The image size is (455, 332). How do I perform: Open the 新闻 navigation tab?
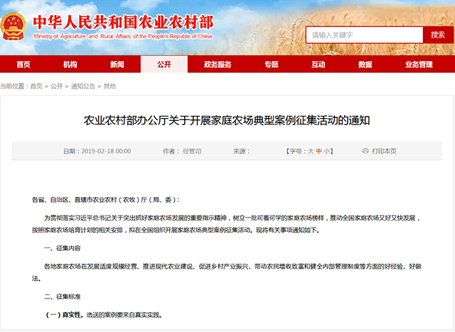[117, 64]
